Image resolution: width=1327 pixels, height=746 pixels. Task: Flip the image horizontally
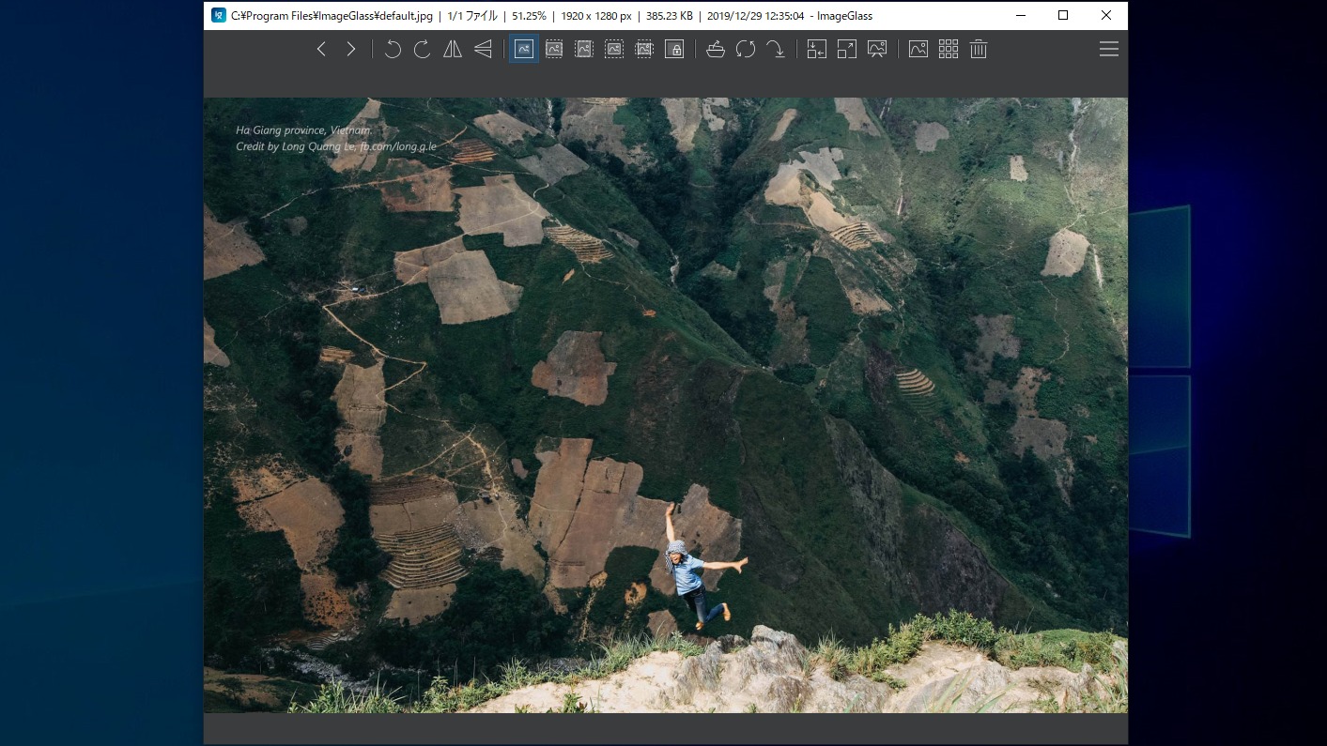tap(453, 49)
